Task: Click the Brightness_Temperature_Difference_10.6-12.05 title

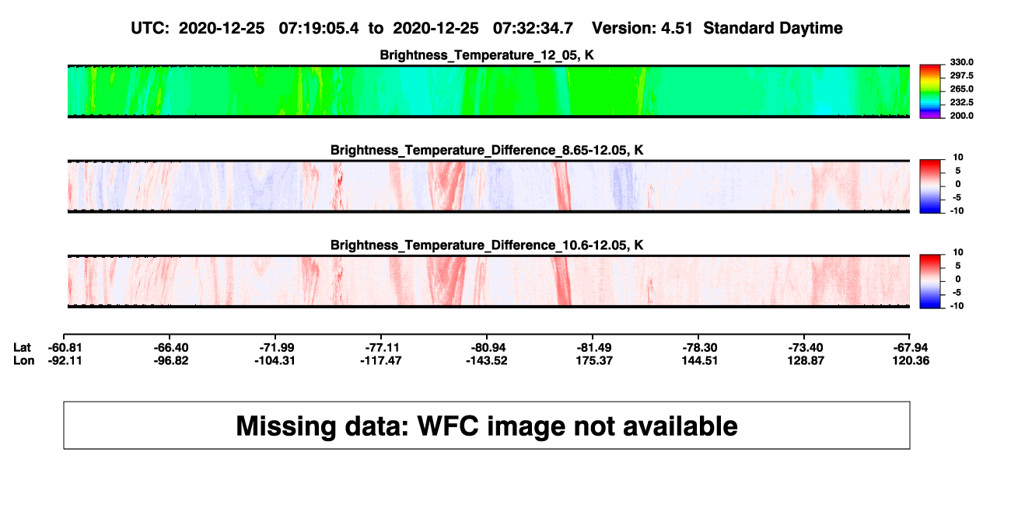Action: pyautogui.click(x=487, y=245)
